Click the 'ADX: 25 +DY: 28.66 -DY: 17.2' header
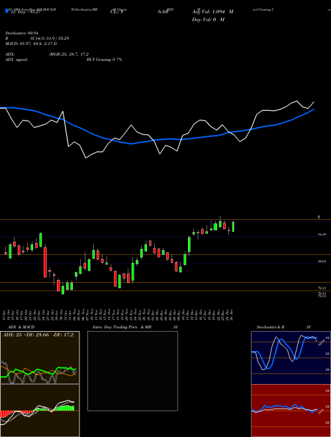Viewport: 331px width, 437px height. tap(38, 335)
